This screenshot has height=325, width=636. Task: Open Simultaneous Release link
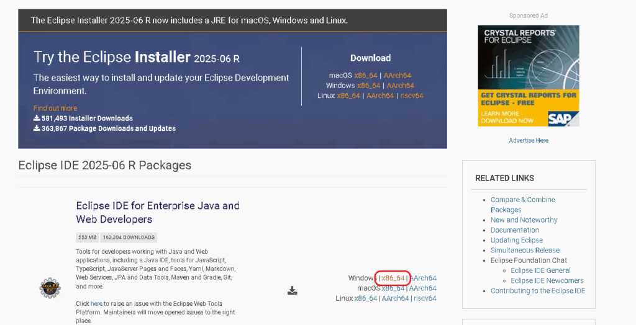(525, 251)
